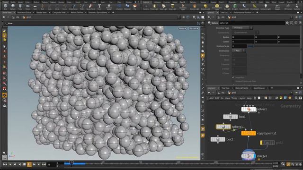Screen dimensions: 303x170
Task: Toggle sticky note button in network toolbar
Action: [x=281, y=98]
